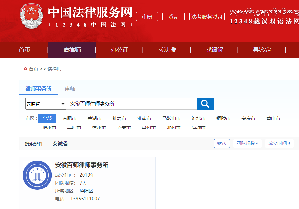Click 安徽百师律师事务所 circular firm logo
Screen dimensions: 299x209
click(37, 175)
